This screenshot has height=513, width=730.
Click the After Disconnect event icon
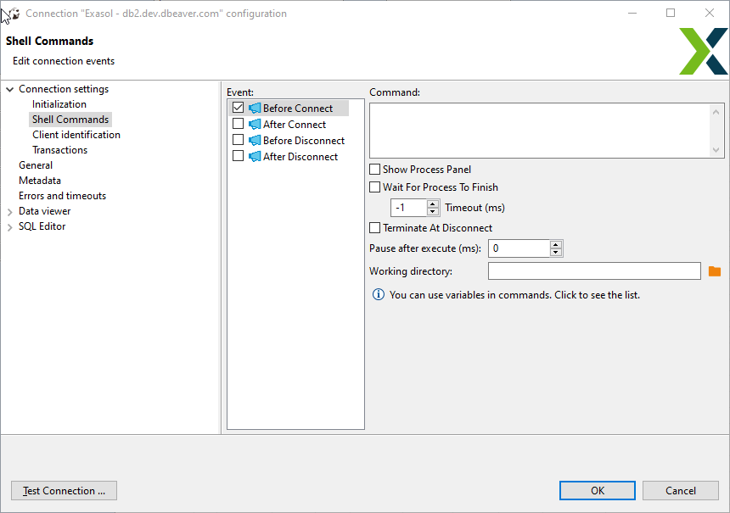pyautogui.click(x=254, y=156)
